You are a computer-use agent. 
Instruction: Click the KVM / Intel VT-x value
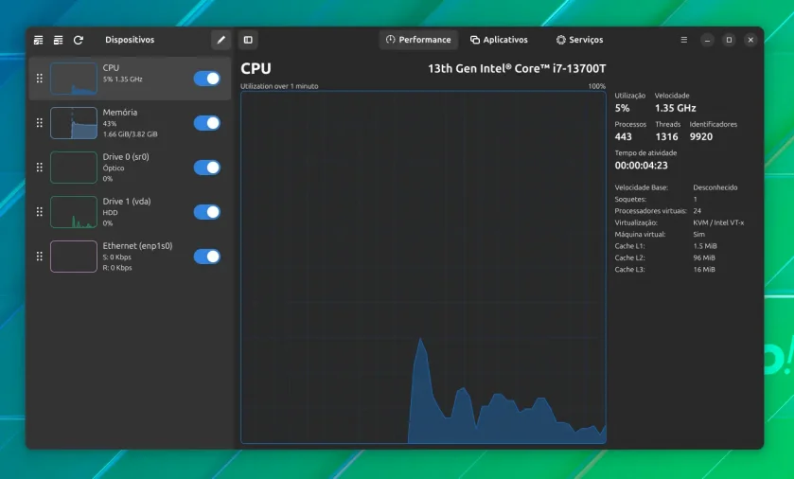(x=718, y=222)
